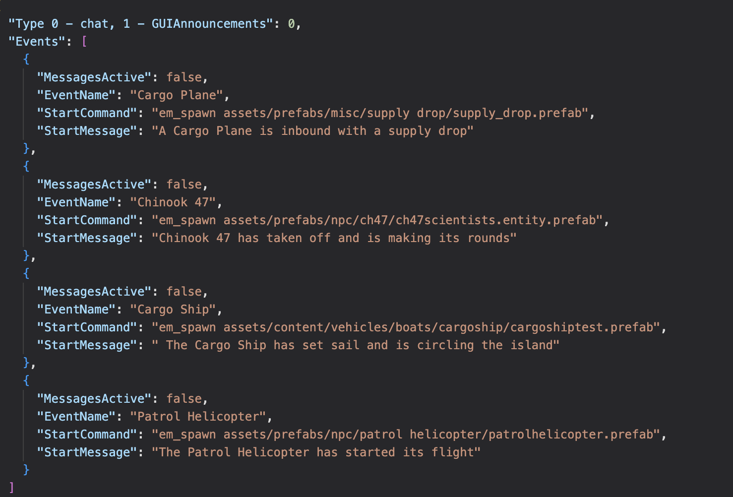This screenshot has width=733, height=497.
Task: Click the opening brace of the Patrol Helicopter object
Action: (26, 381)
